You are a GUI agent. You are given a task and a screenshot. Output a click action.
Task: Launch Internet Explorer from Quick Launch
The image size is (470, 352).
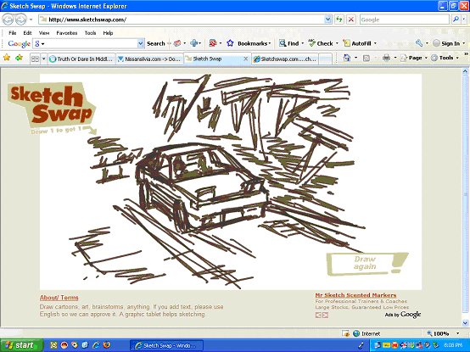[96, 345]
